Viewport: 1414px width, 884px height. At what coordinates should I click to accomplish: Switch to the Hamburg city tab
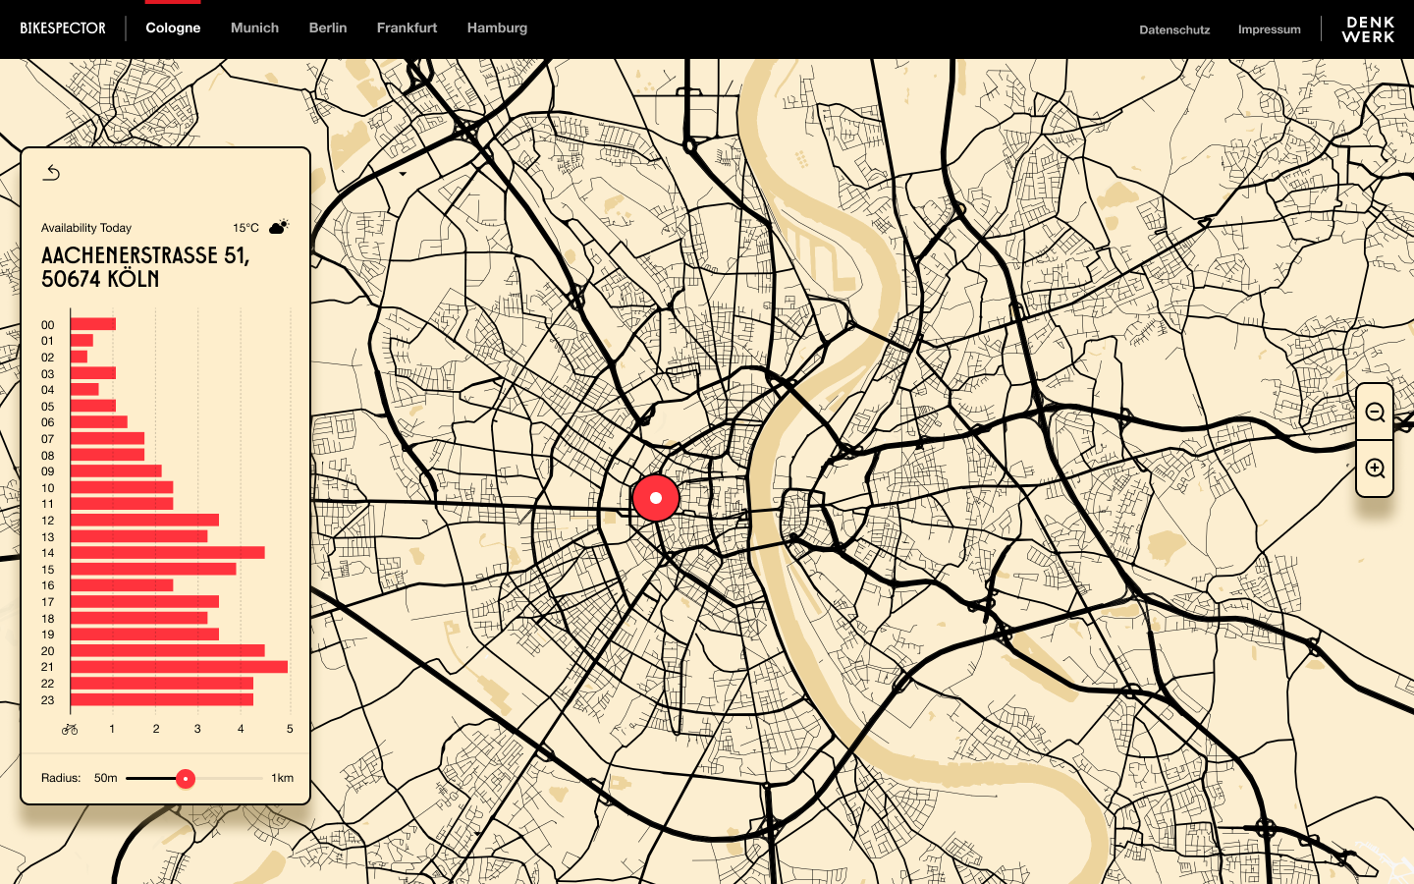point(497,28)
